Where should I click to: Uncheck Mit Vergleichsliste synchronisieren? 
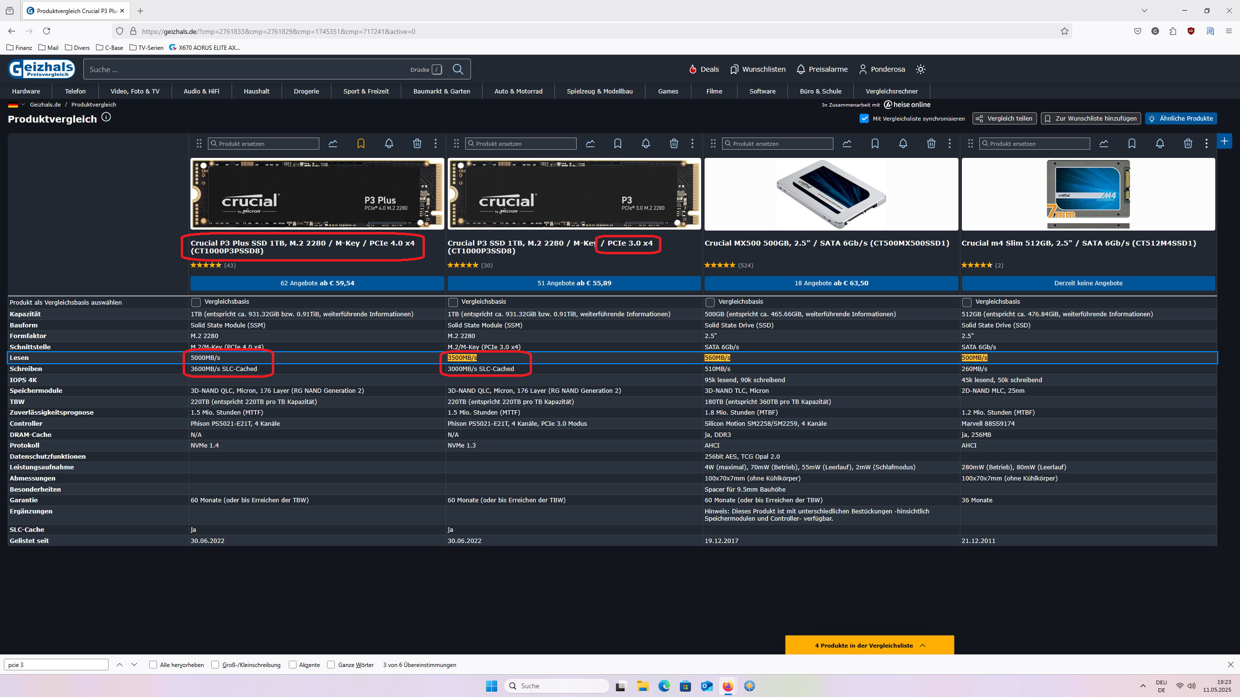pos(864,118)
